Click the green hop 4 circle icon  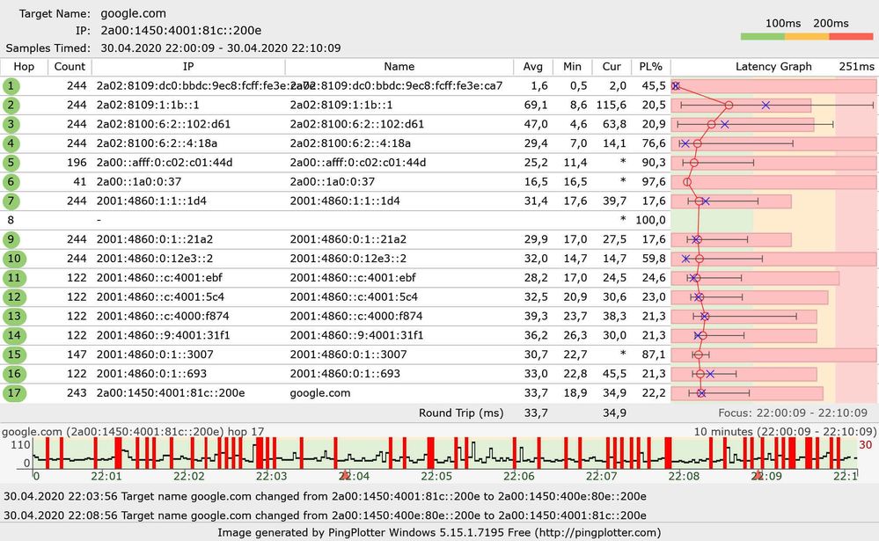[11, 143]
